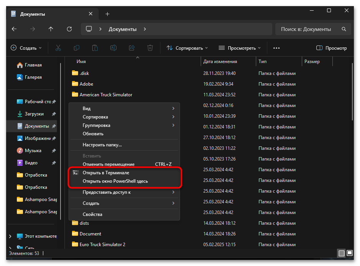This screenshot has height=266, width=360.
Task: Toggle the Просмотр preview pane button
Action: 331,48
